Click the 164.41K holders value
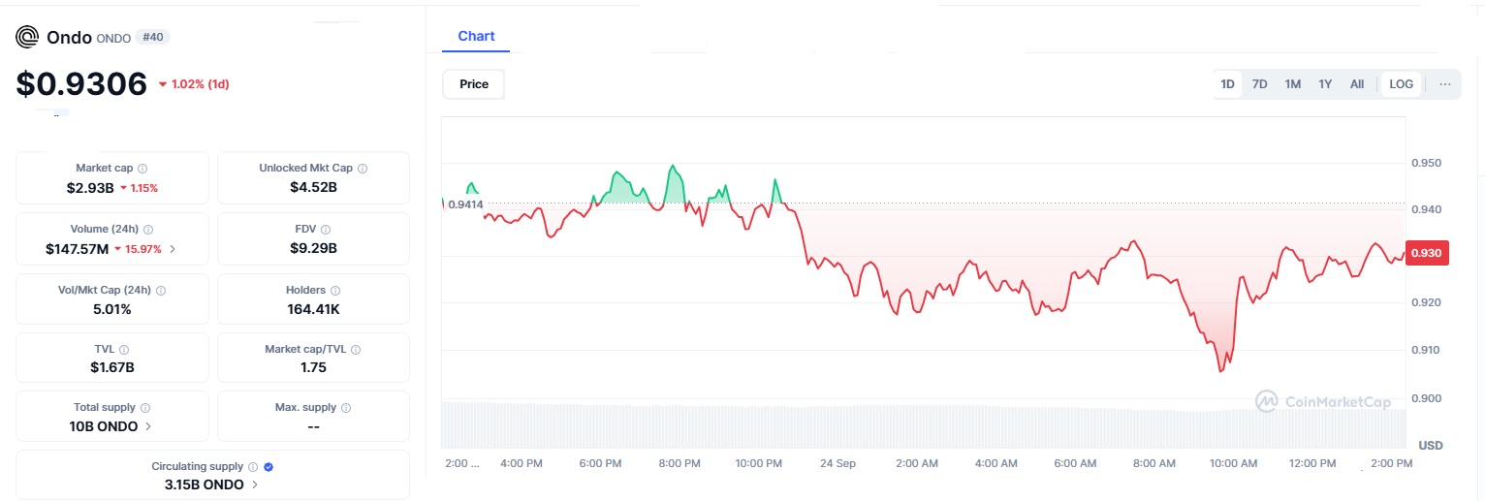This screenshot has height=501, width=1485. pos(313,309)
